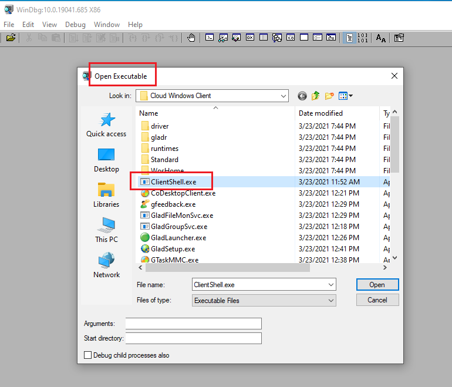Screen dimensions: 452x387
Task: Open the Watch window glasses icon
Action: tap(223, 38)
